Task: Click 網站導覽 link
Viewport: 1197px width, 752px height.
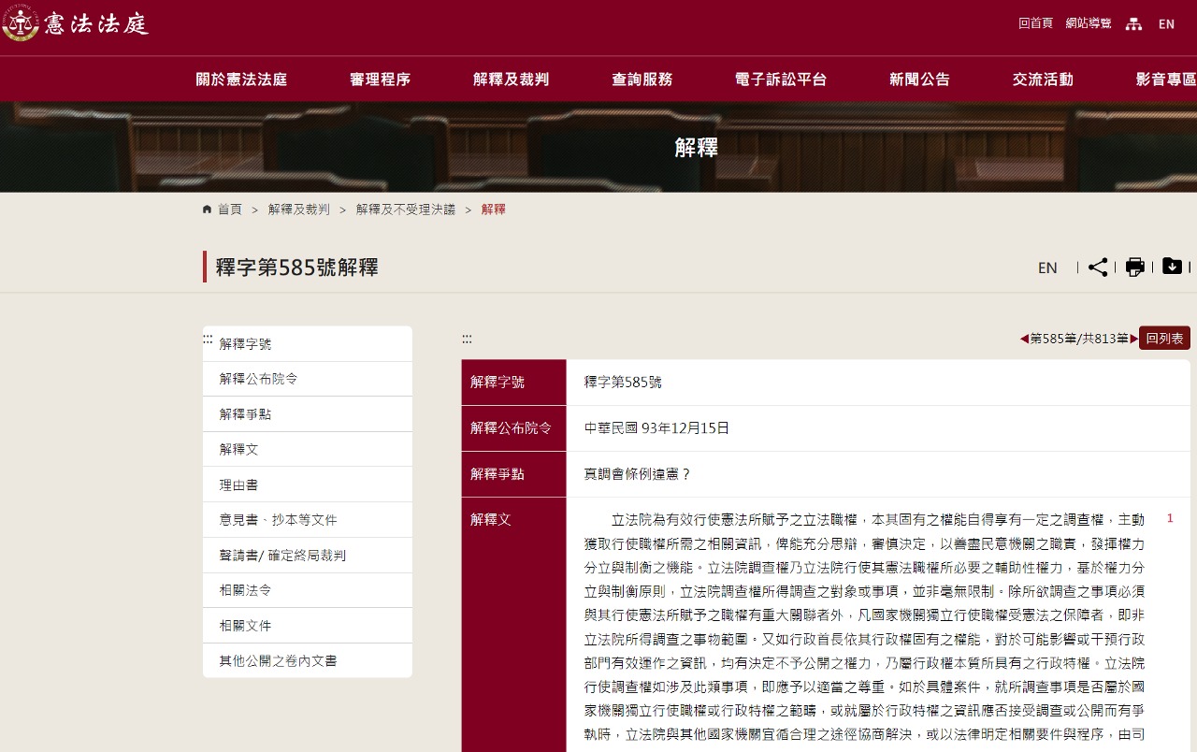Action: 1089,23
